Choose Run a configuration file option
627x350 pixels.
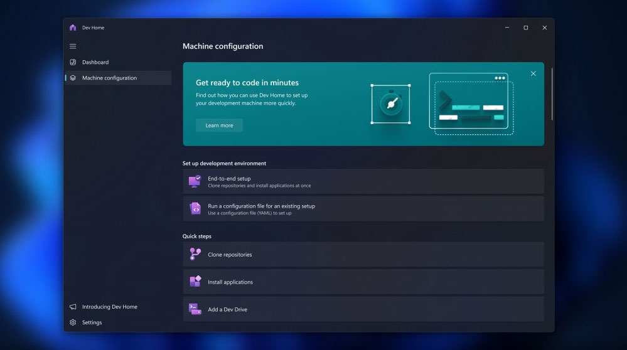[x=363, y=209]
